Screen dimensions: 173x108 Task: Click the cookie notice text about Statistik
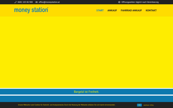[67, 105]
